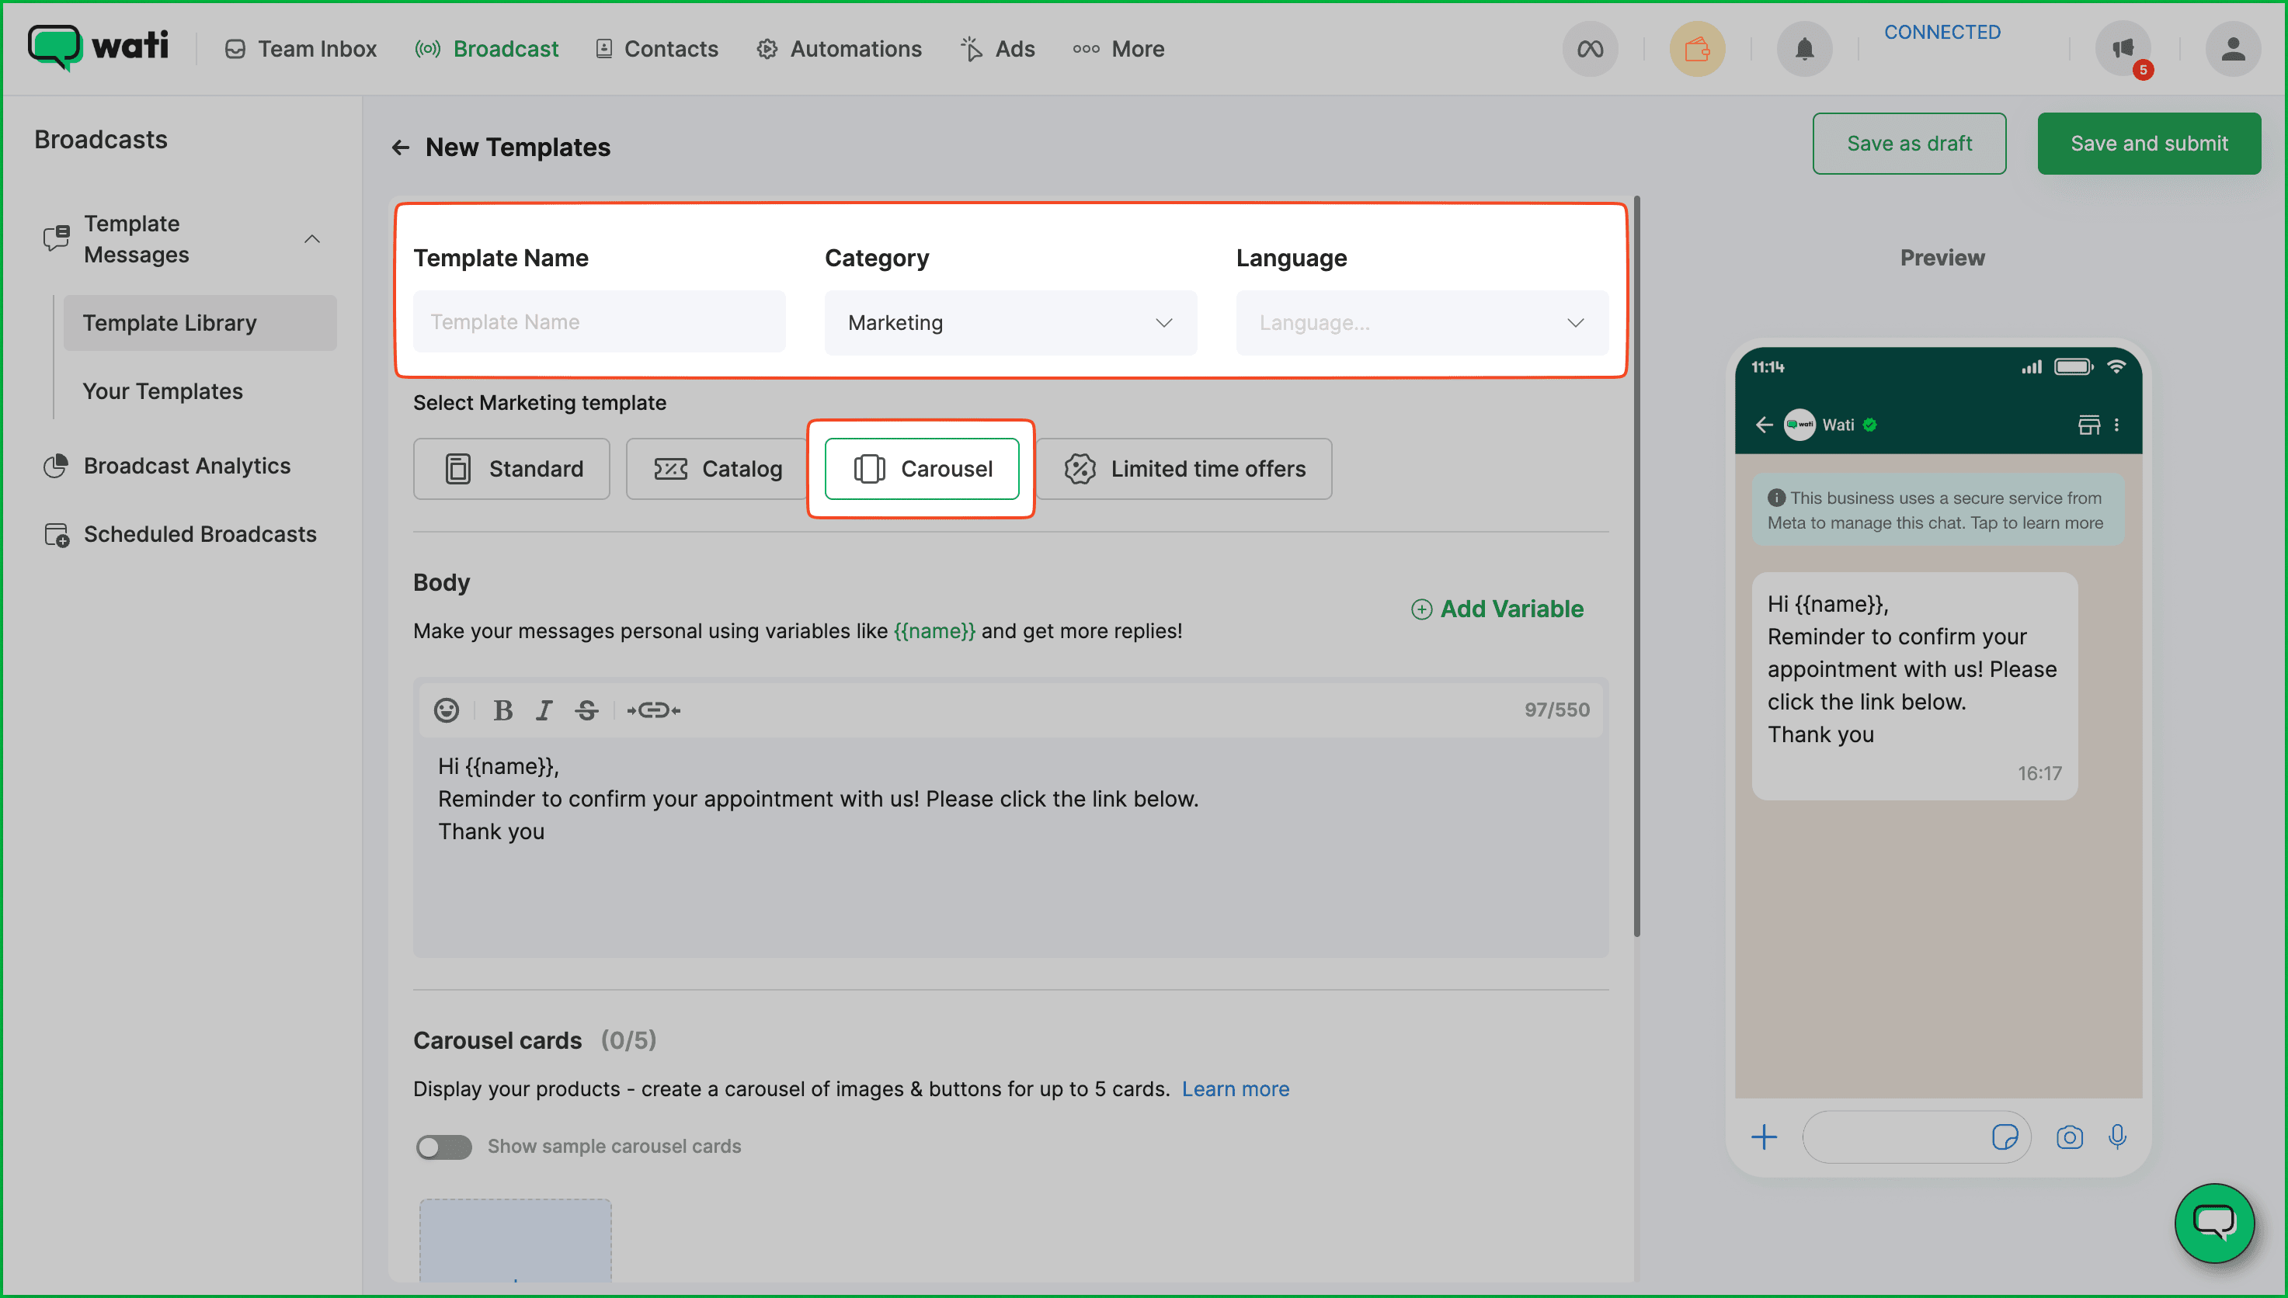Open the wallet icon in header

[1697, 49]
